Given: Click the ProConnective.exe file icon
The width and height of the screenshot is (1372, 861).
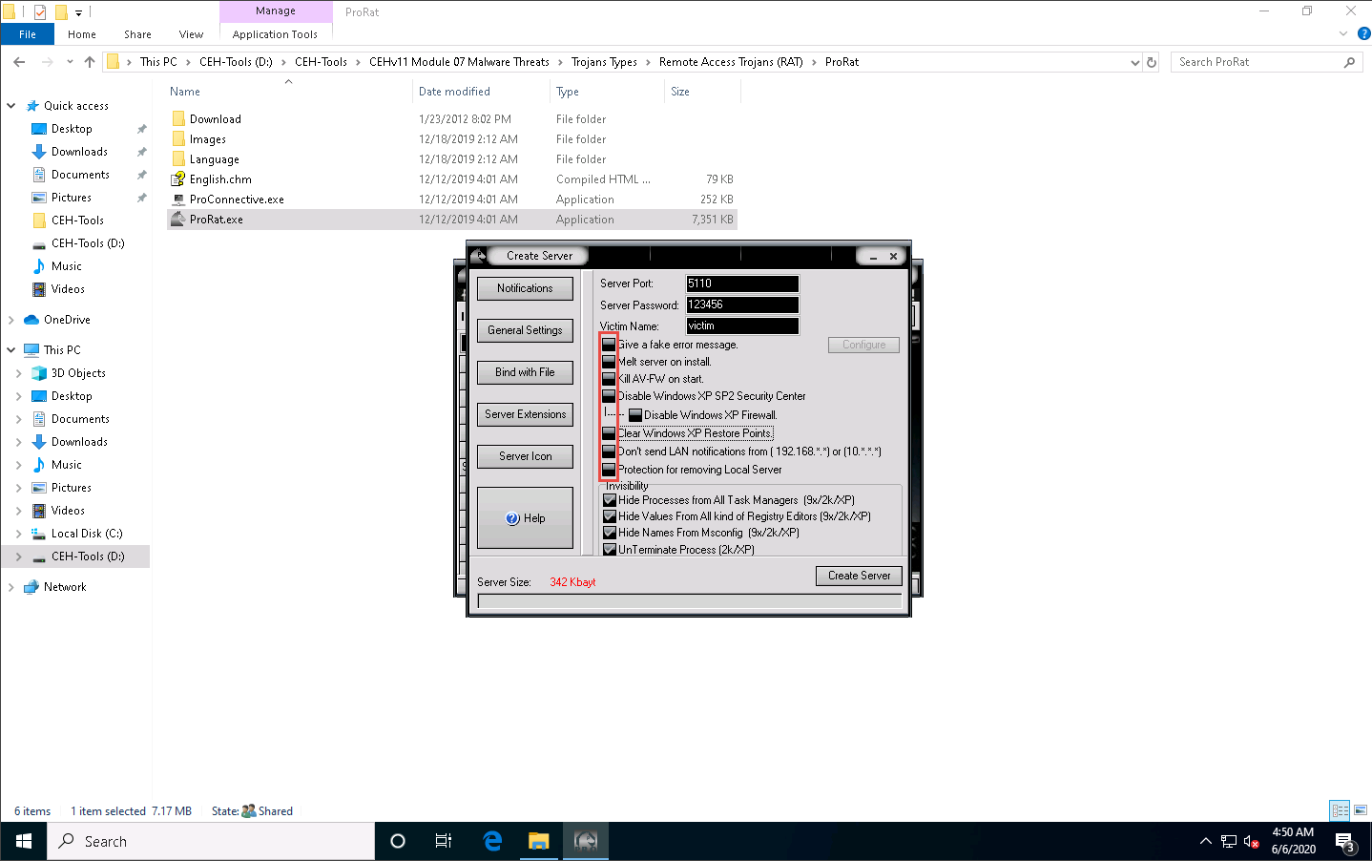Looking at the screenshot, I should 177,199.
